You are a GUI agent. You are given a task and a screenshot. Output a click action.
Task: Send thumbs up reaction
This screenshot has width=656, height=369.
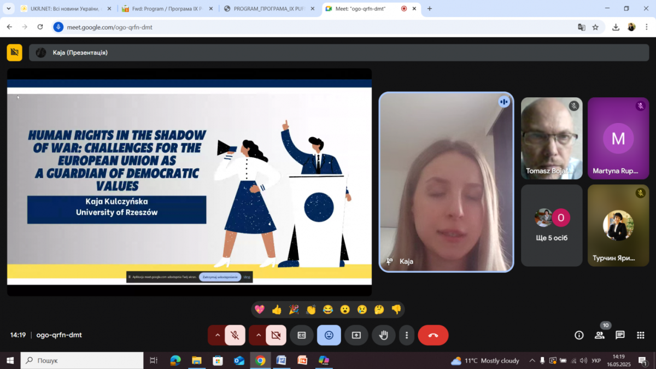(x=277, y=309)
